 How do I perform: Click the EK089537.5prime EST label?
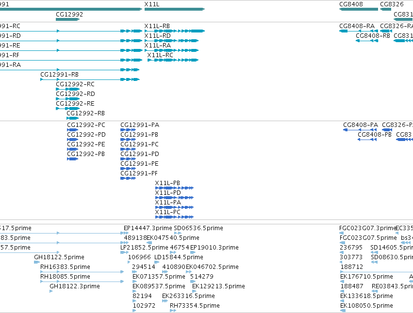tap(159, 287)
